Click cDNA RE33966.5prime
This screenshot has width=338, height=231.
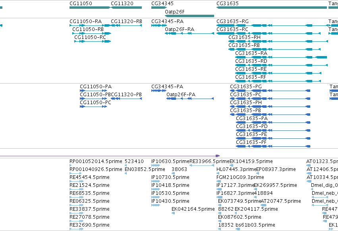tap(210, 161)
